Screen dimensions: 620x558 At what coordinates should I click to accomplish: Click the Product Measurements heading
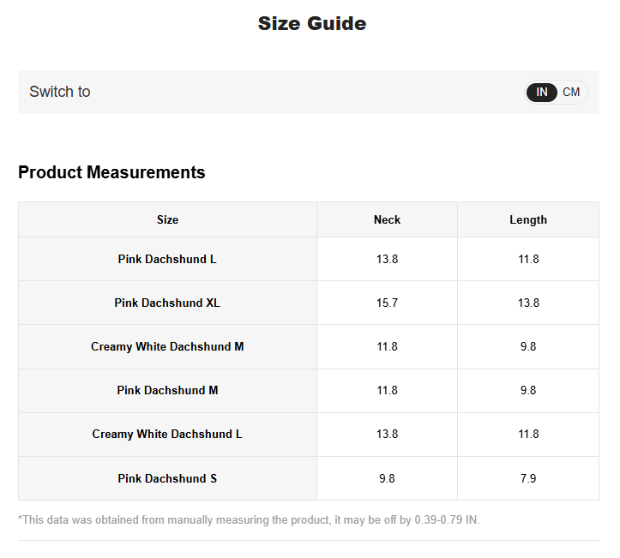[x=111, y=172]
